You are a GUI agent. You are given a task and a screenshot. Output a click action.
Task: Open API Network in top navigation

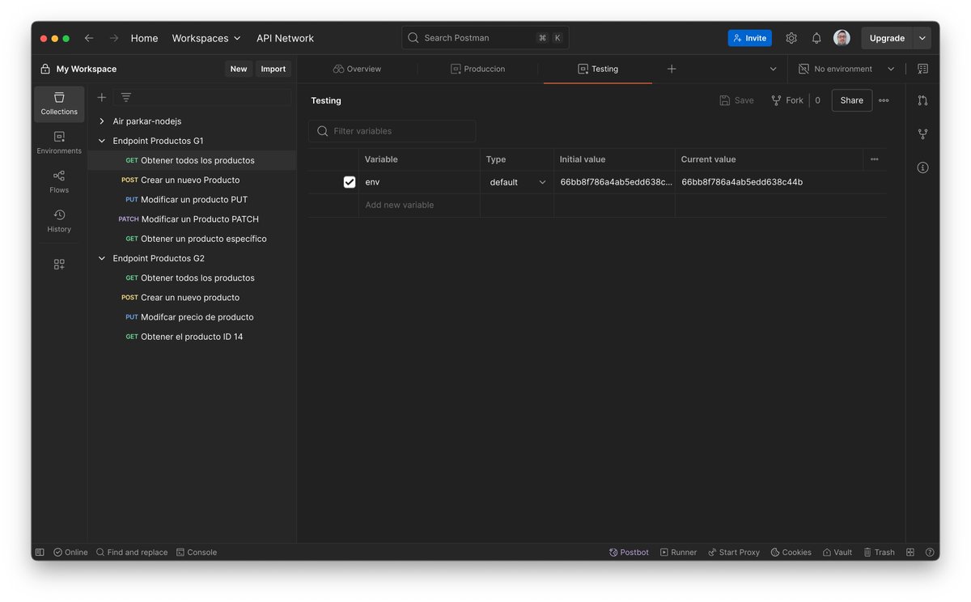[x=285, y=38]
